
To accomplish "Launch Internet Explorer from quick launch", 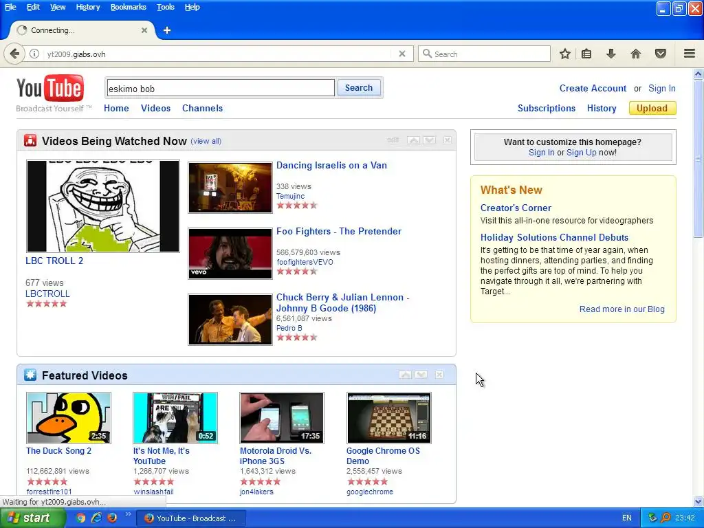I will (96, 518).
